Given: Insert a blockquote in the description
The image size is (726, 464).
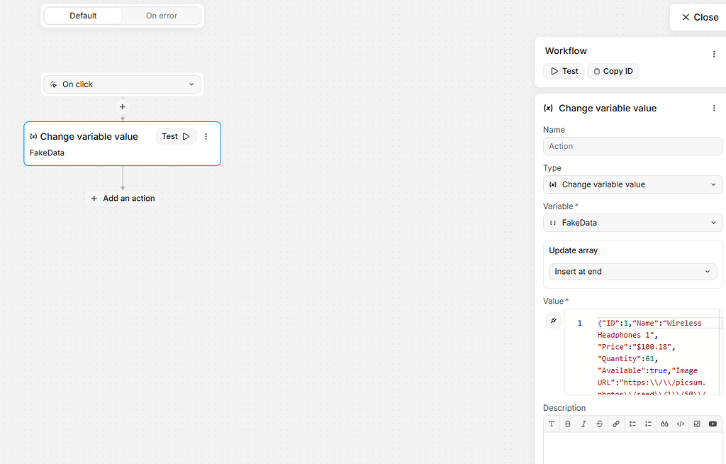Looking at the screenshot, I should click(x=664, y=424).
